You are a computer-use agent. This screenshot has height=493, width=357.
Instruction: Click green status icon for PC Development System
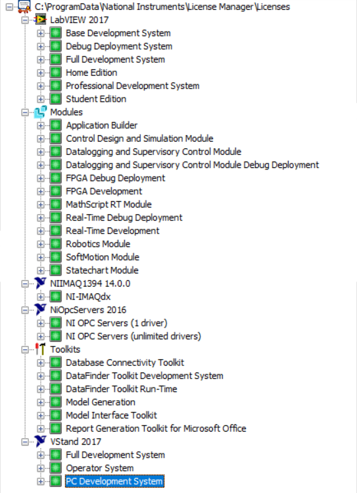point(55,481)
